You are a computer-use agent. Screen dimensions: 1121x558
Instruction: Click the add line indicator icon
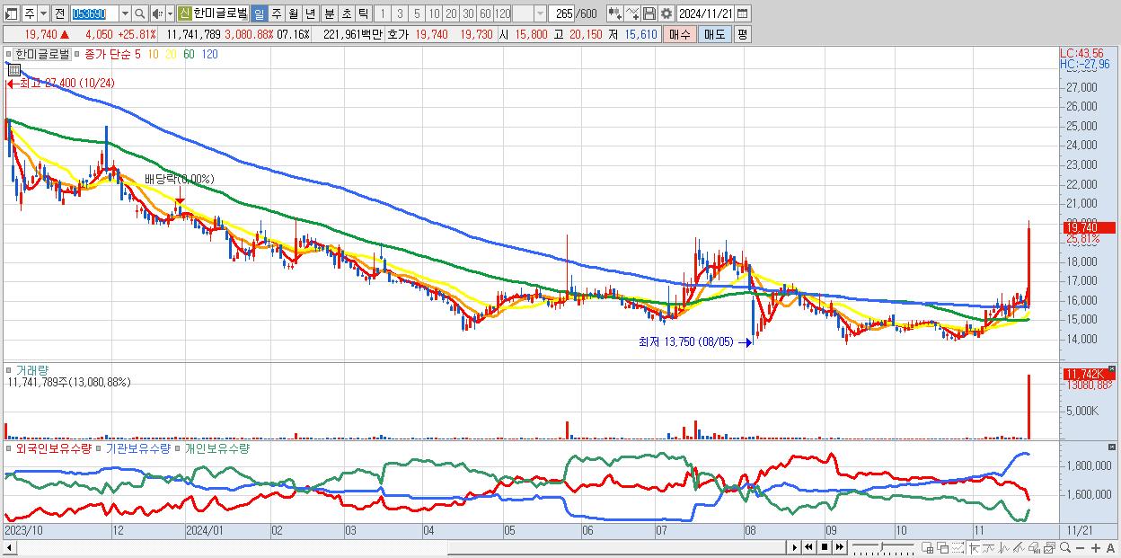(x=631, y=13)
